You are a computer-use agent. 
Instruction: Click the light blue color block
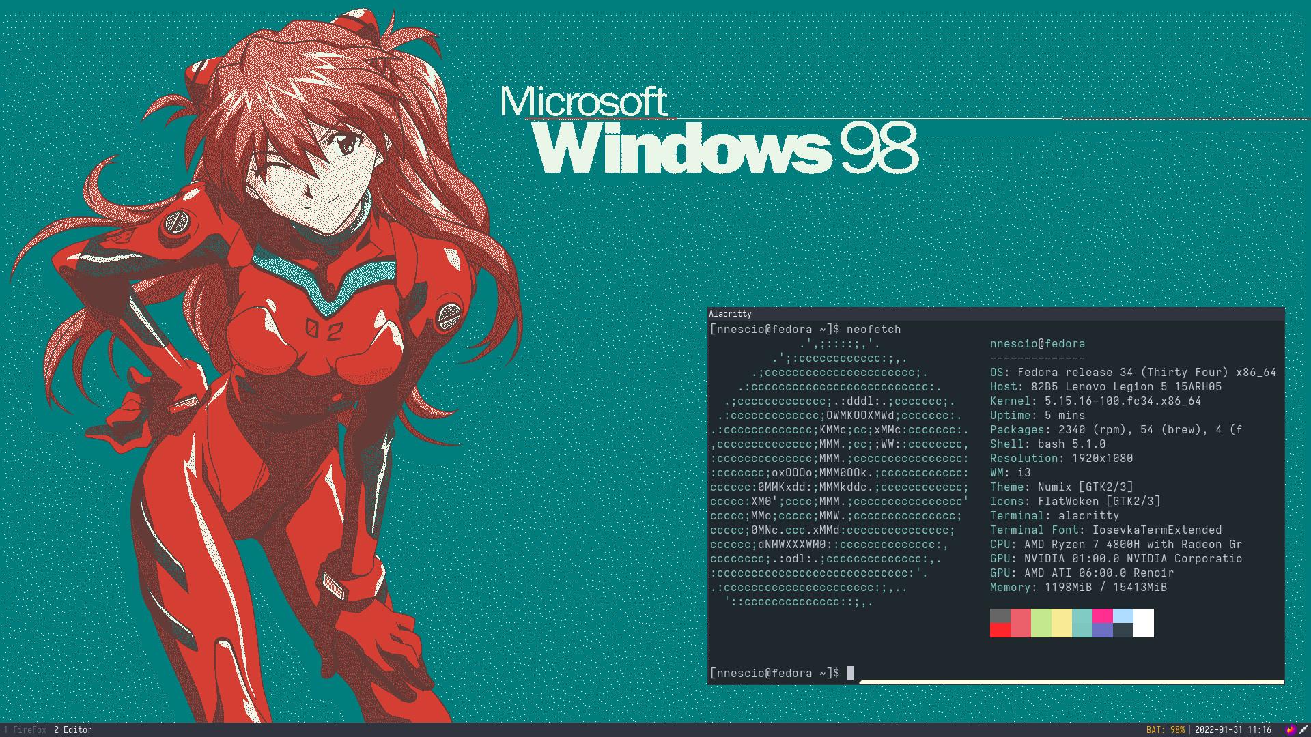[x=1123, y=616]
